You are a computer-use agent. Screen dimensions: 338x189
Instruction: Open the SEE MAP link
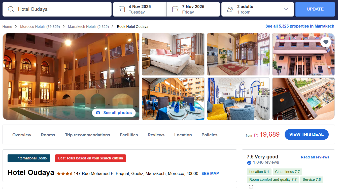click(x=210, y=173)
